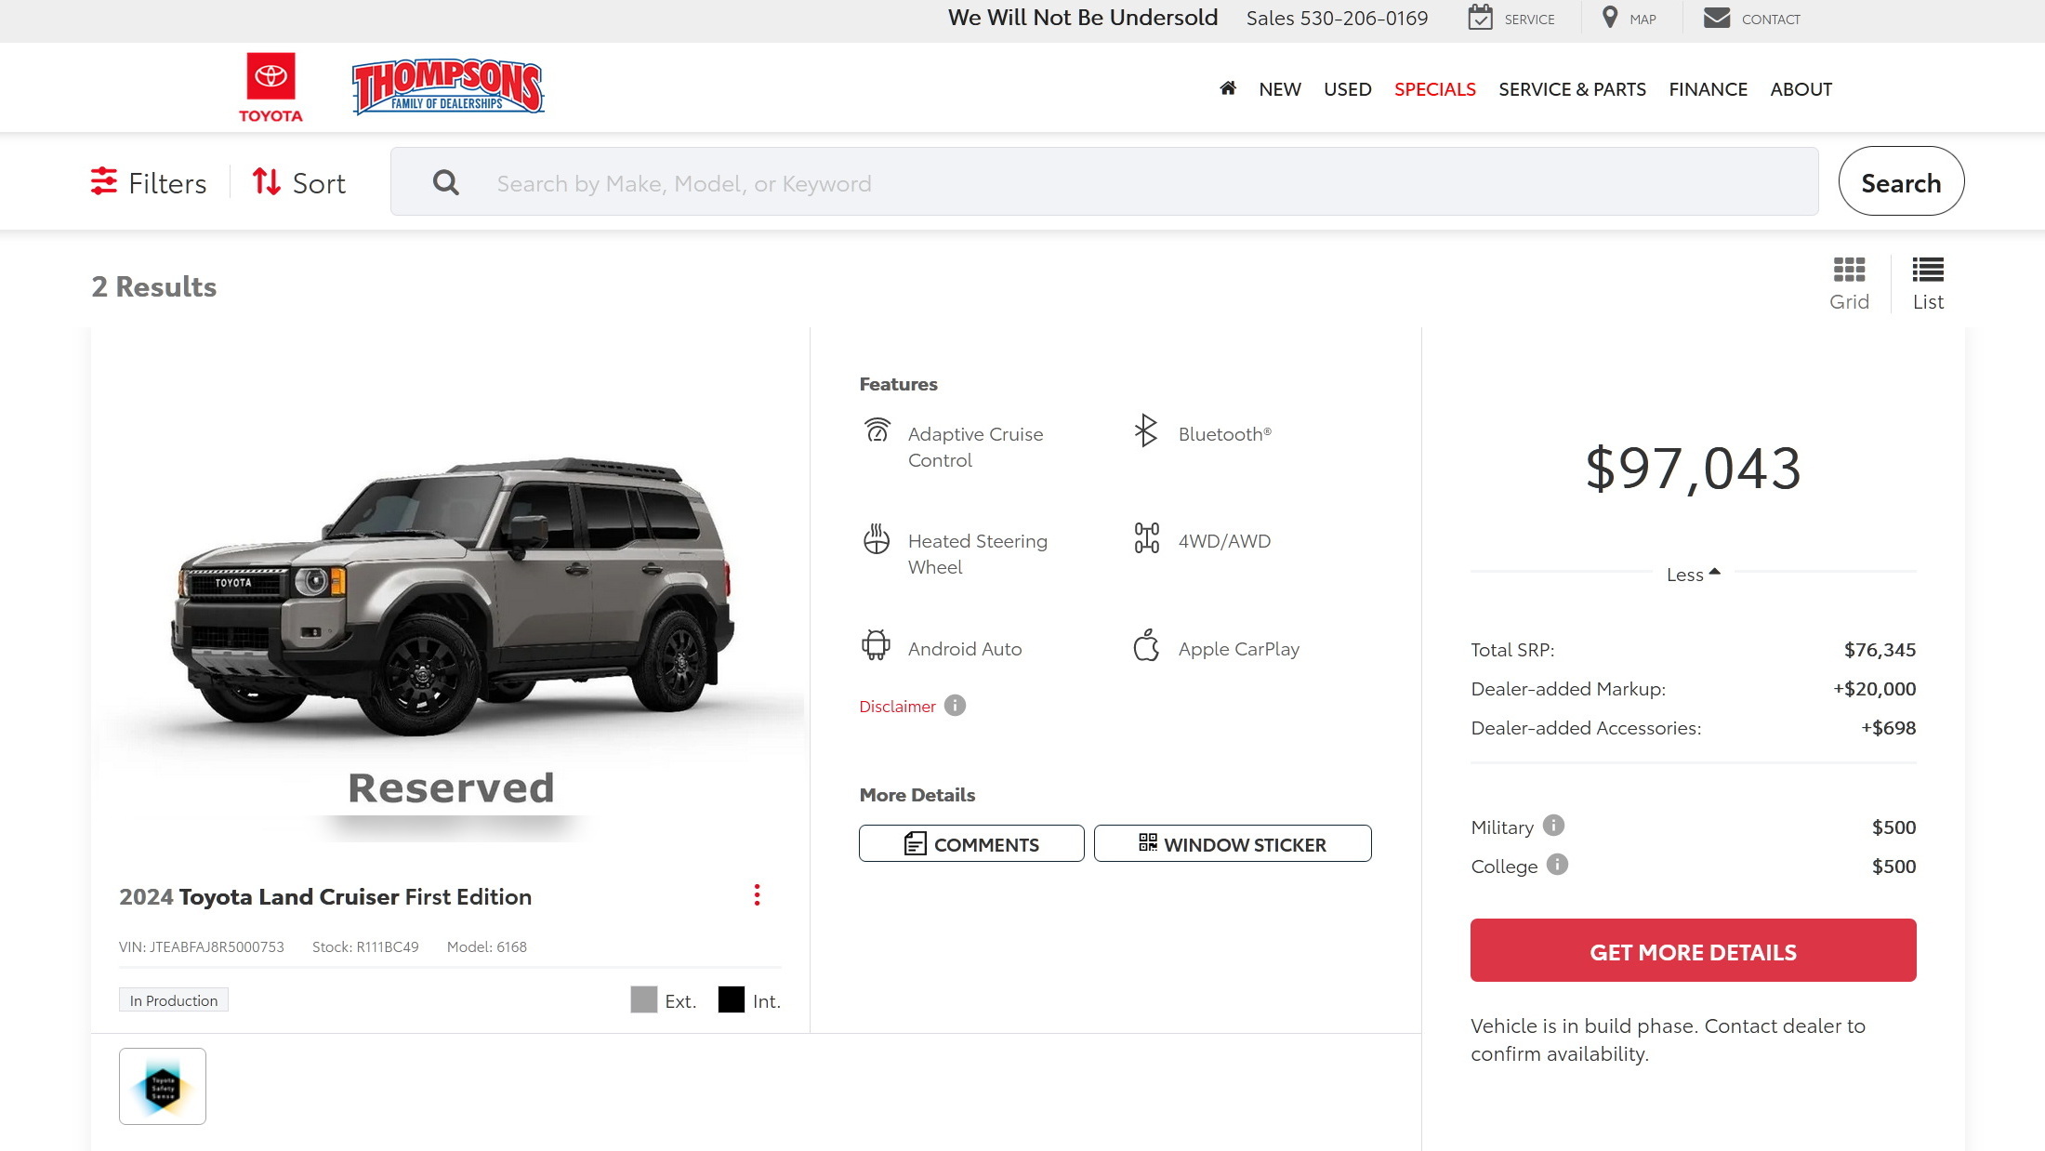Click the College info icon
2045x1151 pixels.
point(1557,865)
